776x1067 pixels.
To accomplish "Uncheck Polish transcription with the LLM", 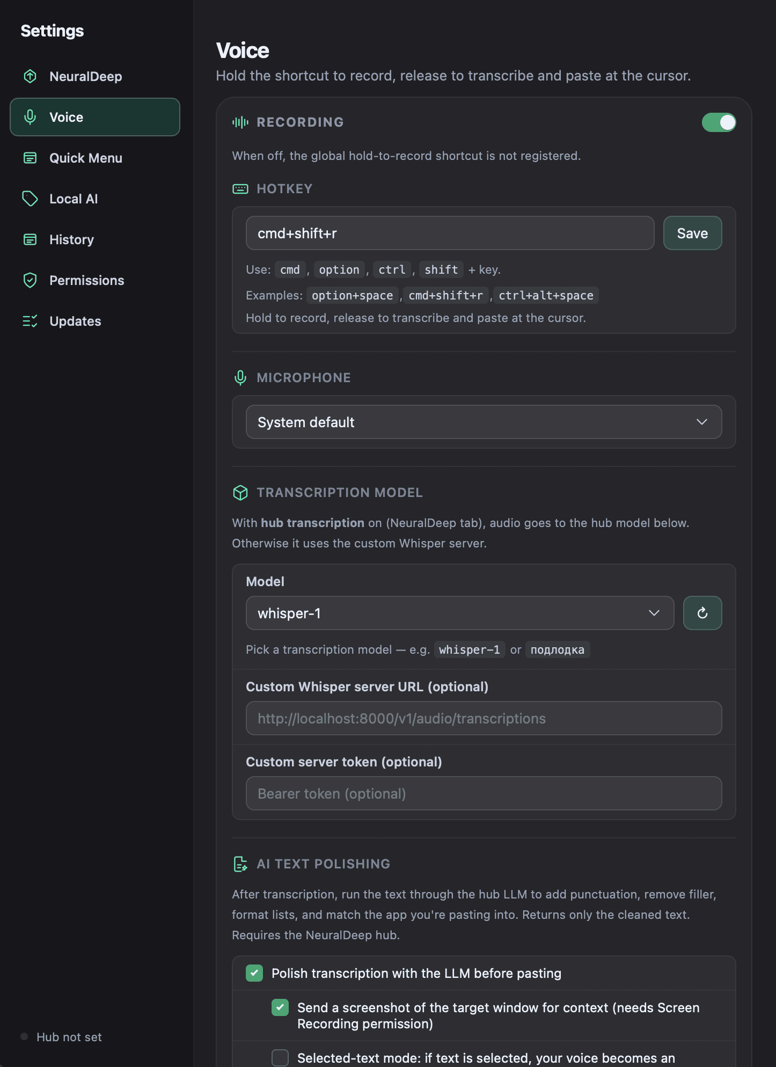I will tap(254, 973).
